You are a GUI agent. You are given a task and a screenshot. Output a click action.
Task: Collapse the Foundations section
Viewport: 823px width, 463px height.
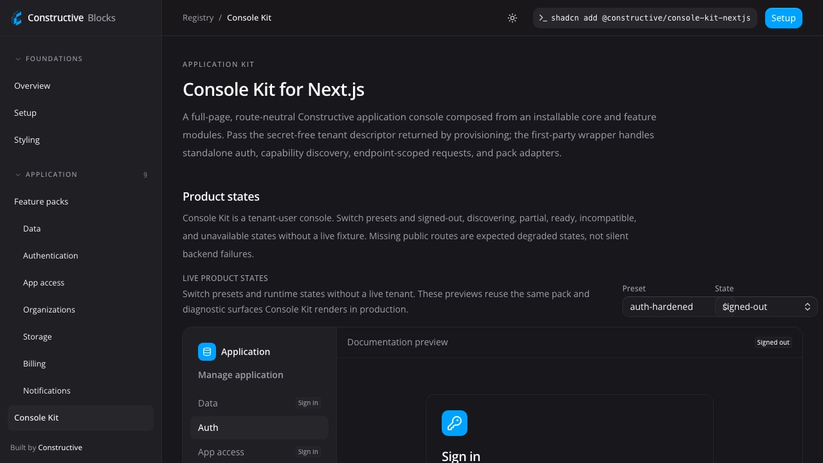49,59
